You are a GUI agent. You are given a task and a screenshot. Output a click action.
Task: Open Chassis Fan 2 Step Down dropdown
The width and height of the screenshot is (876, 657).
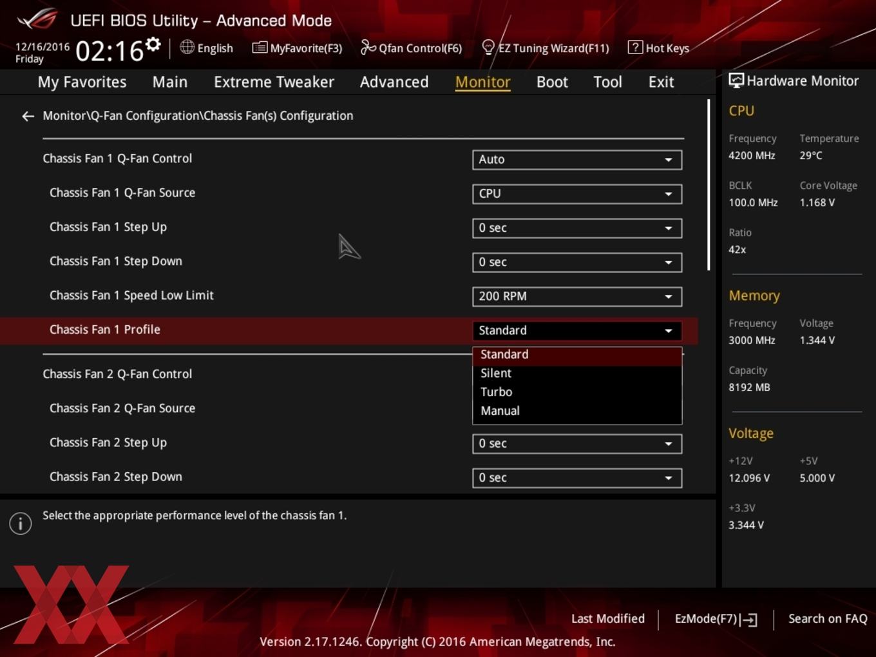[577, 478]
